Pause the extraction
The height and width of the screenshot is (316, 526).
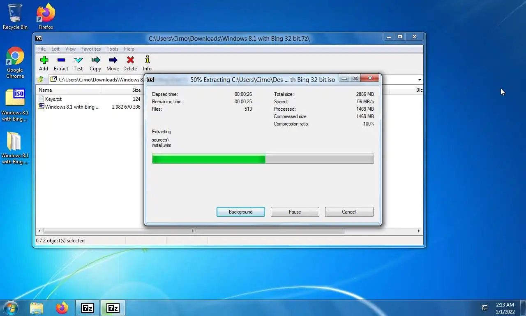point(295,212)
